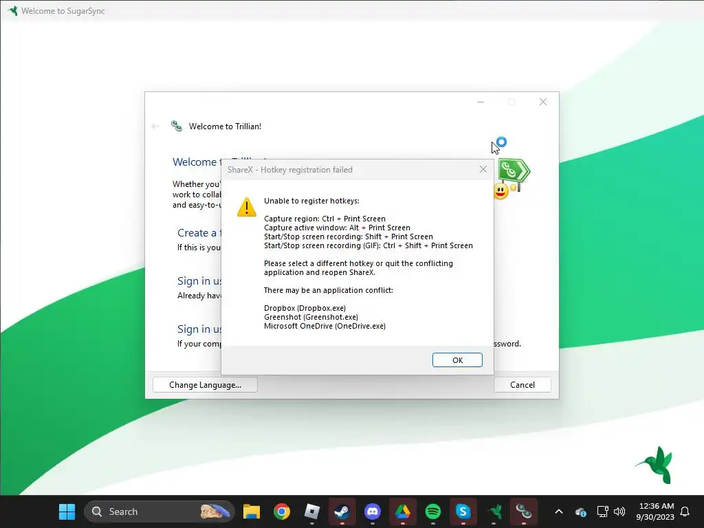Viewport: 704px width, 528px height.
Task: Click the taskbar Search box
Action: tap(159, 511)
